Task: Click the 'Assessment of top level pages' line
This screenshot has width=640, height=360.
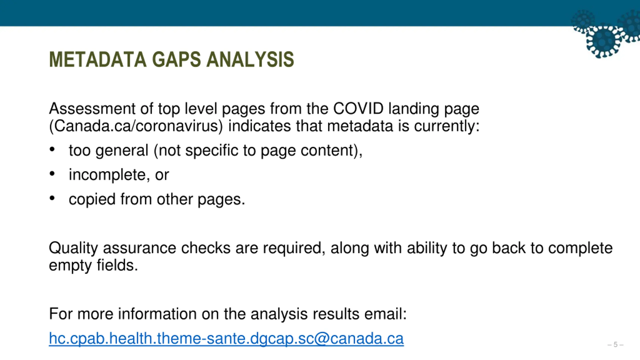Action: point(264,109)
